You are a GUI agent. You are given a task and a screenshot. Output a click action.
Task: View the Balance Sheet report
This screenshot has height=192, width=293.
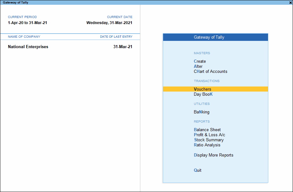click(x=207, y=130)
